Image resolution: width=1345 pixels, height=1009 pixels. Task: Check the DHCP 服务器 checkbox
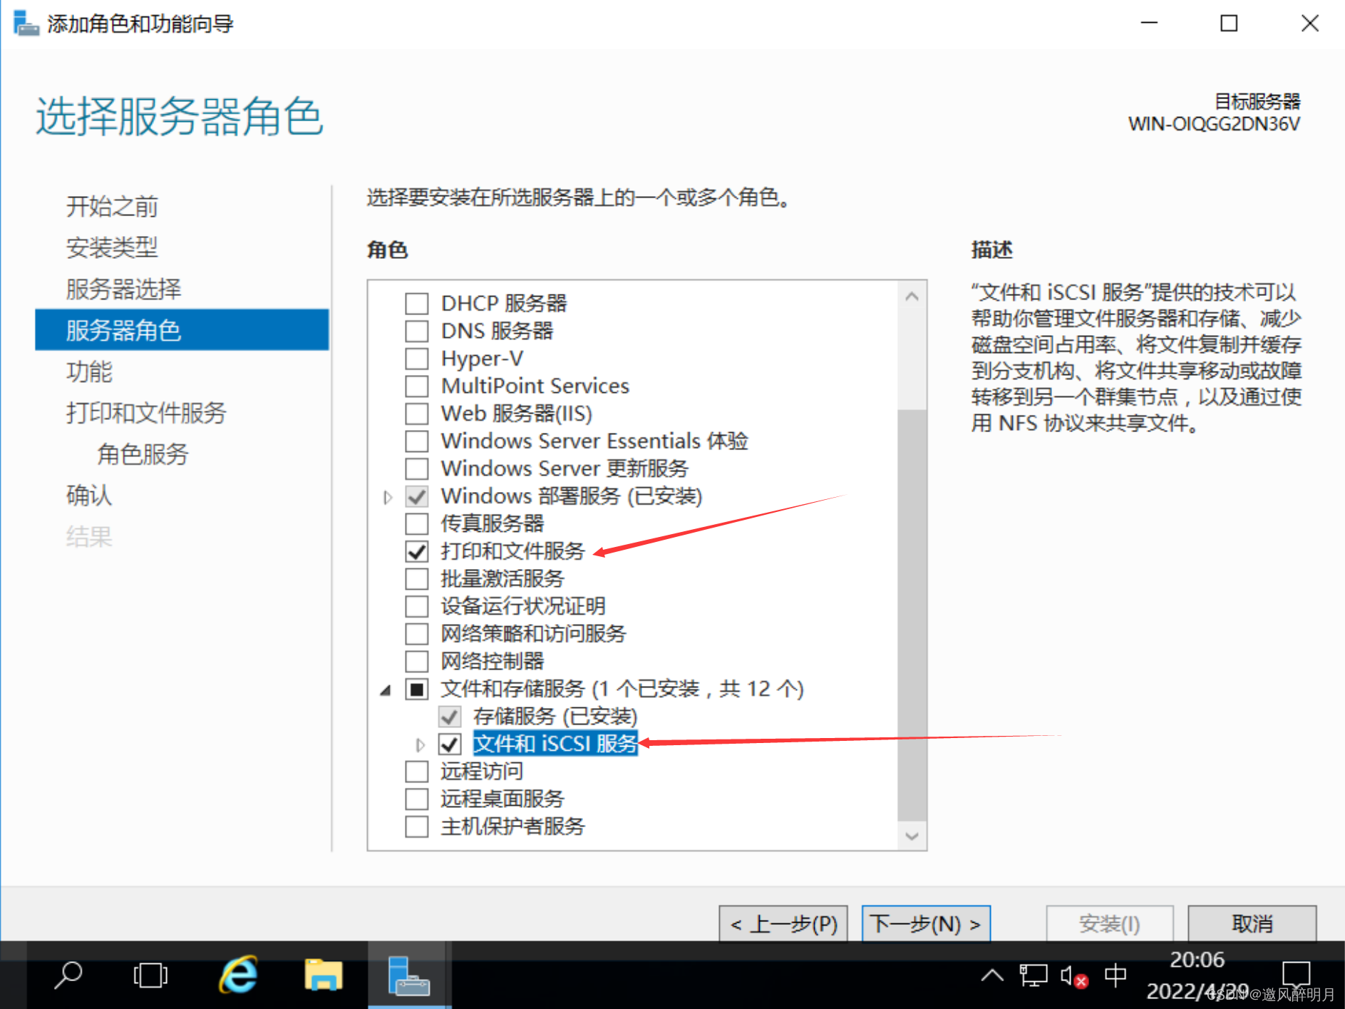coord(417,304)
